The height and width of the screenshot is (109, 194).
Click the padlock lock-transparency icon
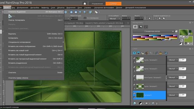click(x=160, y=53)
